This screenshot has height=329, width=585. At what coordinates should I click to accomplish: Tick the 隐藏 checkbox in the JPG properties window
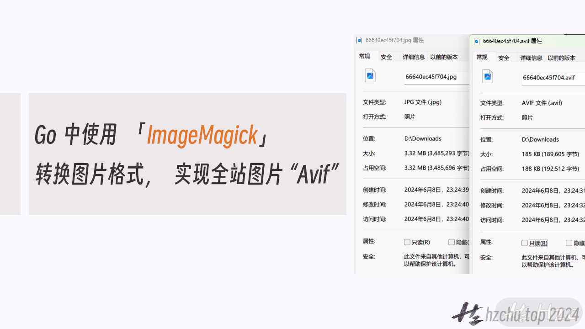pyautogui.click(x=452, y=242)
